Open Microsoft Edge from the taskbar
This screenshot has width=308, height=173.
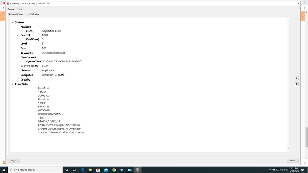(83, 170)
